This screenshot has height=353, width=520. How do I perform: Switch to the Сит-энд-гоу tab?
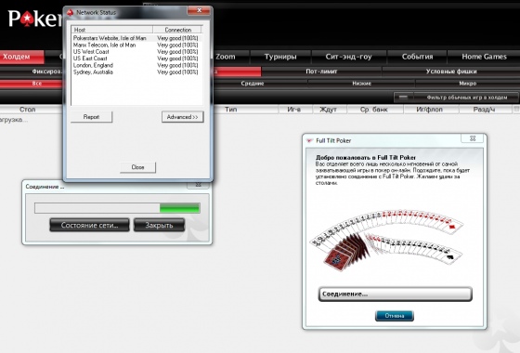point(348,57)
